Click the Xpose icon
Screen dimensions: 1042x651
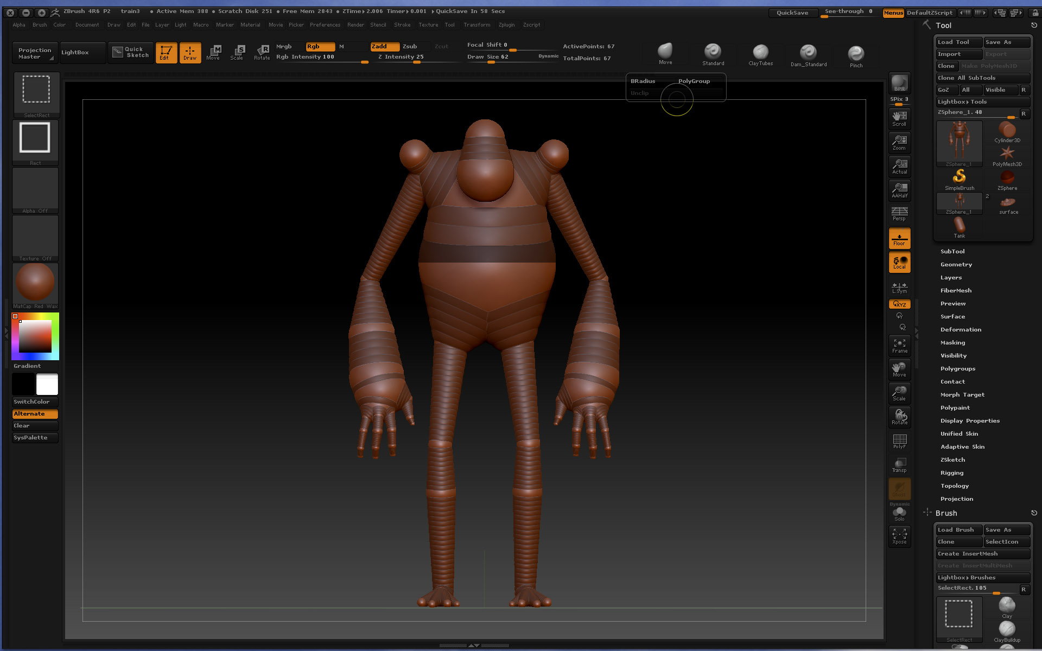click(x=899, y=536)
